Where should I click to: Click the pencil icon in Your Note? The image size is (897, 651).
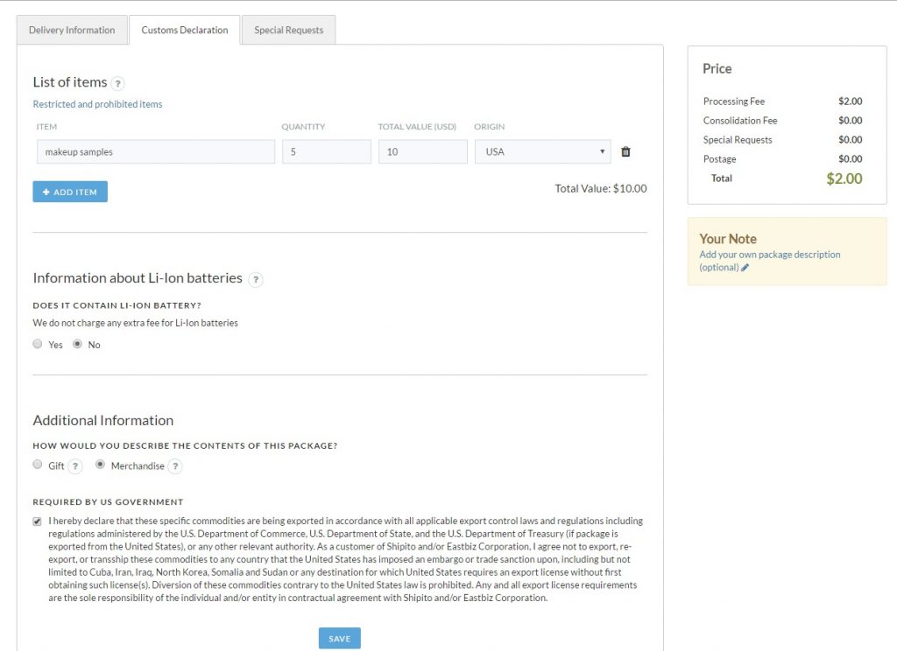tap(745, 268)
